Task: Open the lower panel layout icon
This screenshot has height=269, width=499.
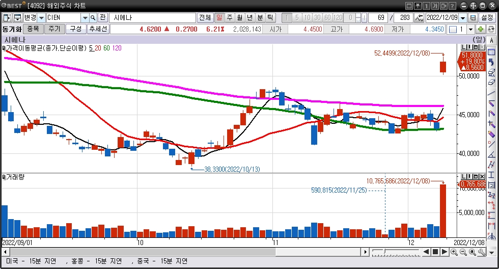Action: pyautogui.click(x=17, y=17)
